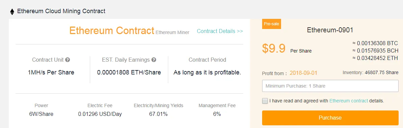Open the Contract Unit help icon

pyautogui.click(x=68, y=60)
